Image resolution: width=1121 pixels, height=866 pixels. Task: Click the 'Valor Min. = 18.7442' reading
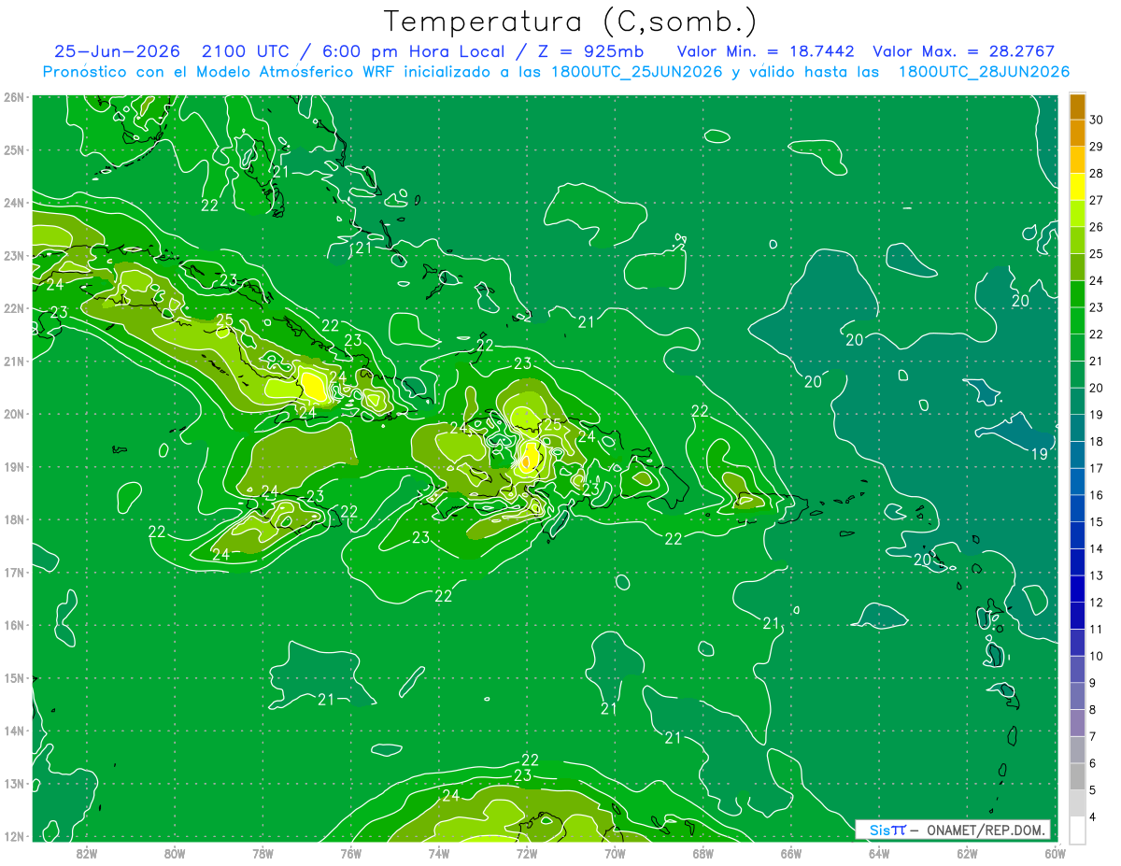[x=765, y=51]
